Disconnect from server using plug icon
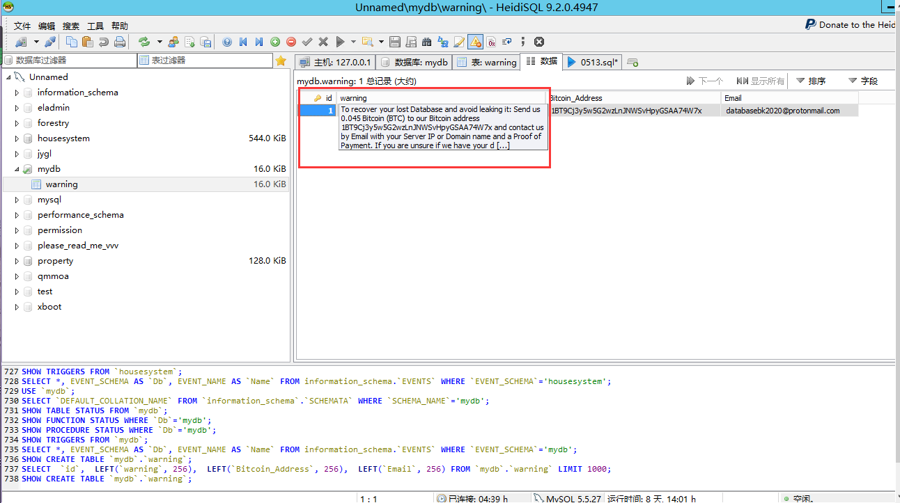900x503 pixels. 50,42
